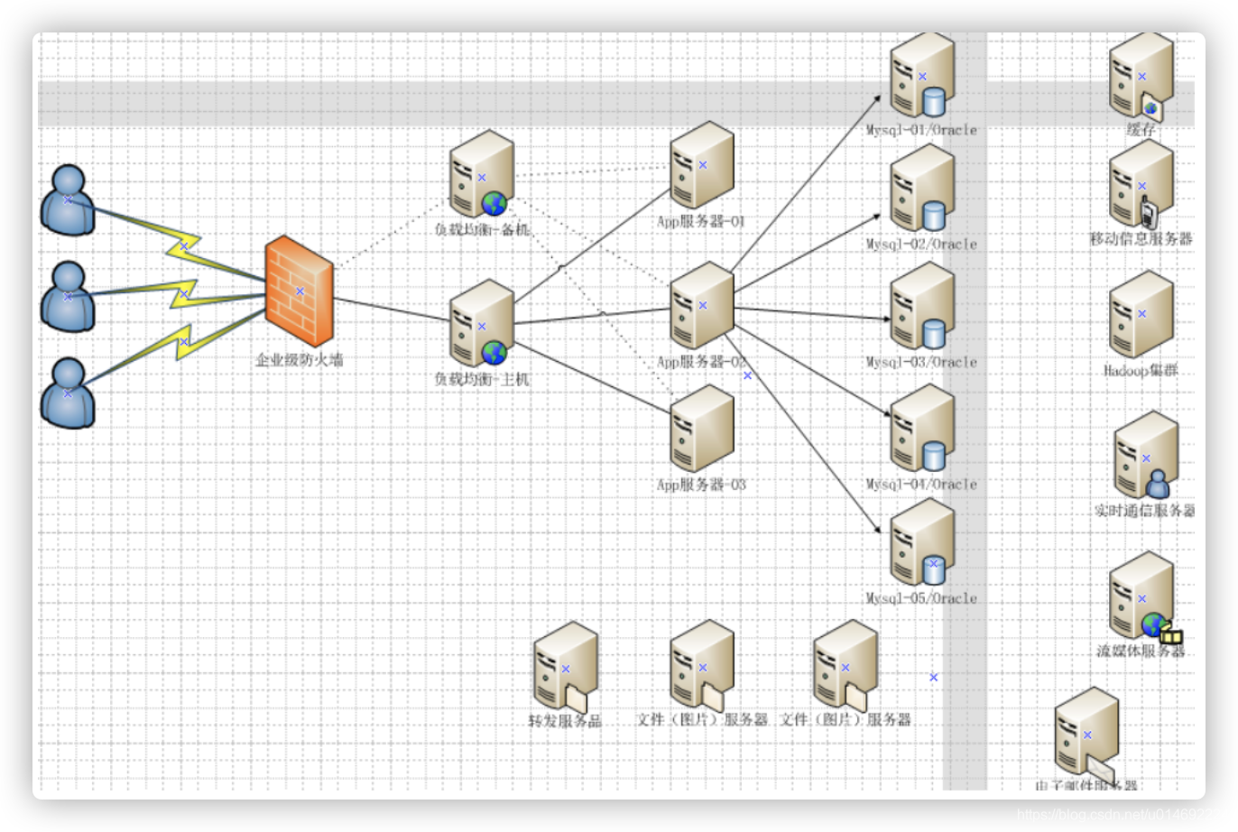Screen dimensions: 1238x832
Task: Select the rightmost 文件（图片）服务器 server icon
Action: 845,665
